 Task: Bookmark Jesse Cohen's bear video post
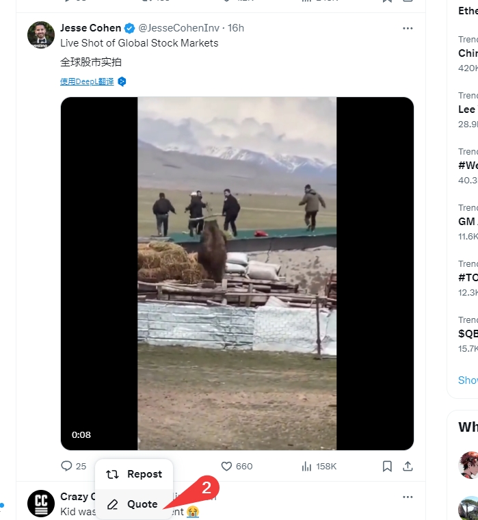(x=387, y=466)
